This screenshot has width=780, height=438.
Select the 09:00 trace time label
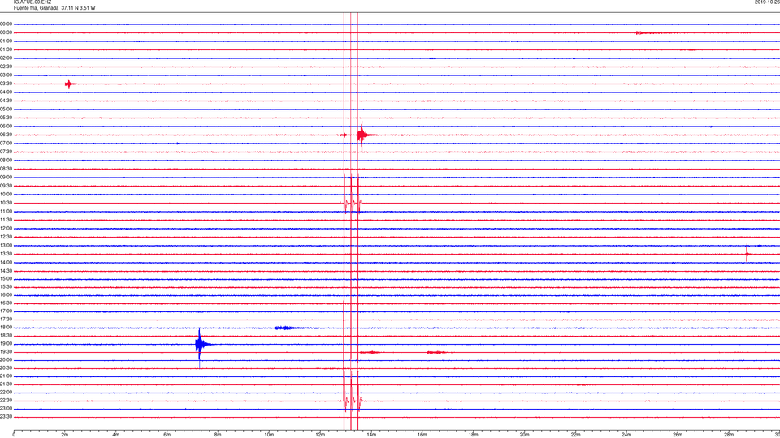[x=6, y=178]
